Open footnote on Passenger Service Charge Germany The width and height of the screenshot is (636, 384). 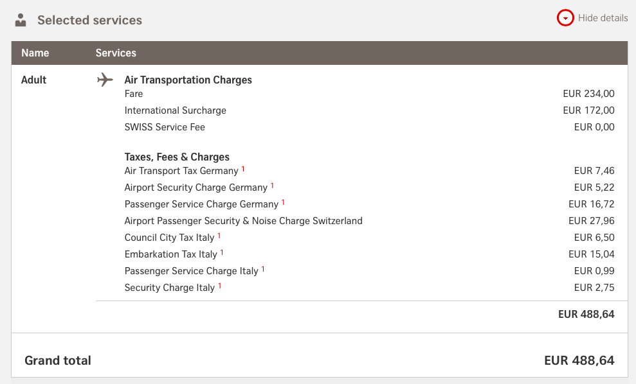tap(283, 203)
